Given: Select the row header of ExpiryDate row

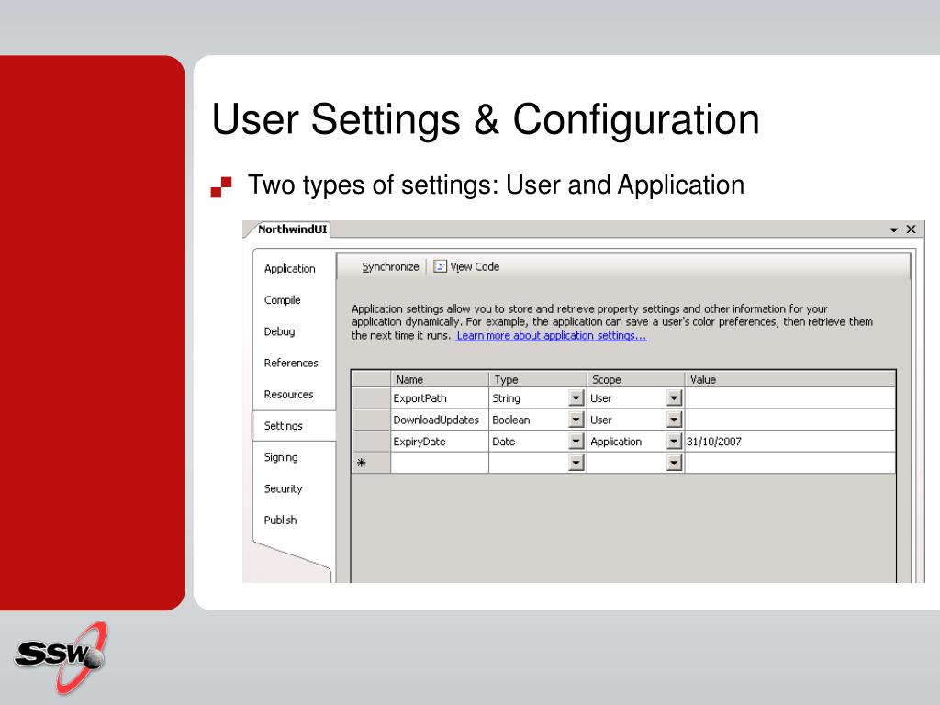Looking at the screenshot, I should tap(371, 442).
